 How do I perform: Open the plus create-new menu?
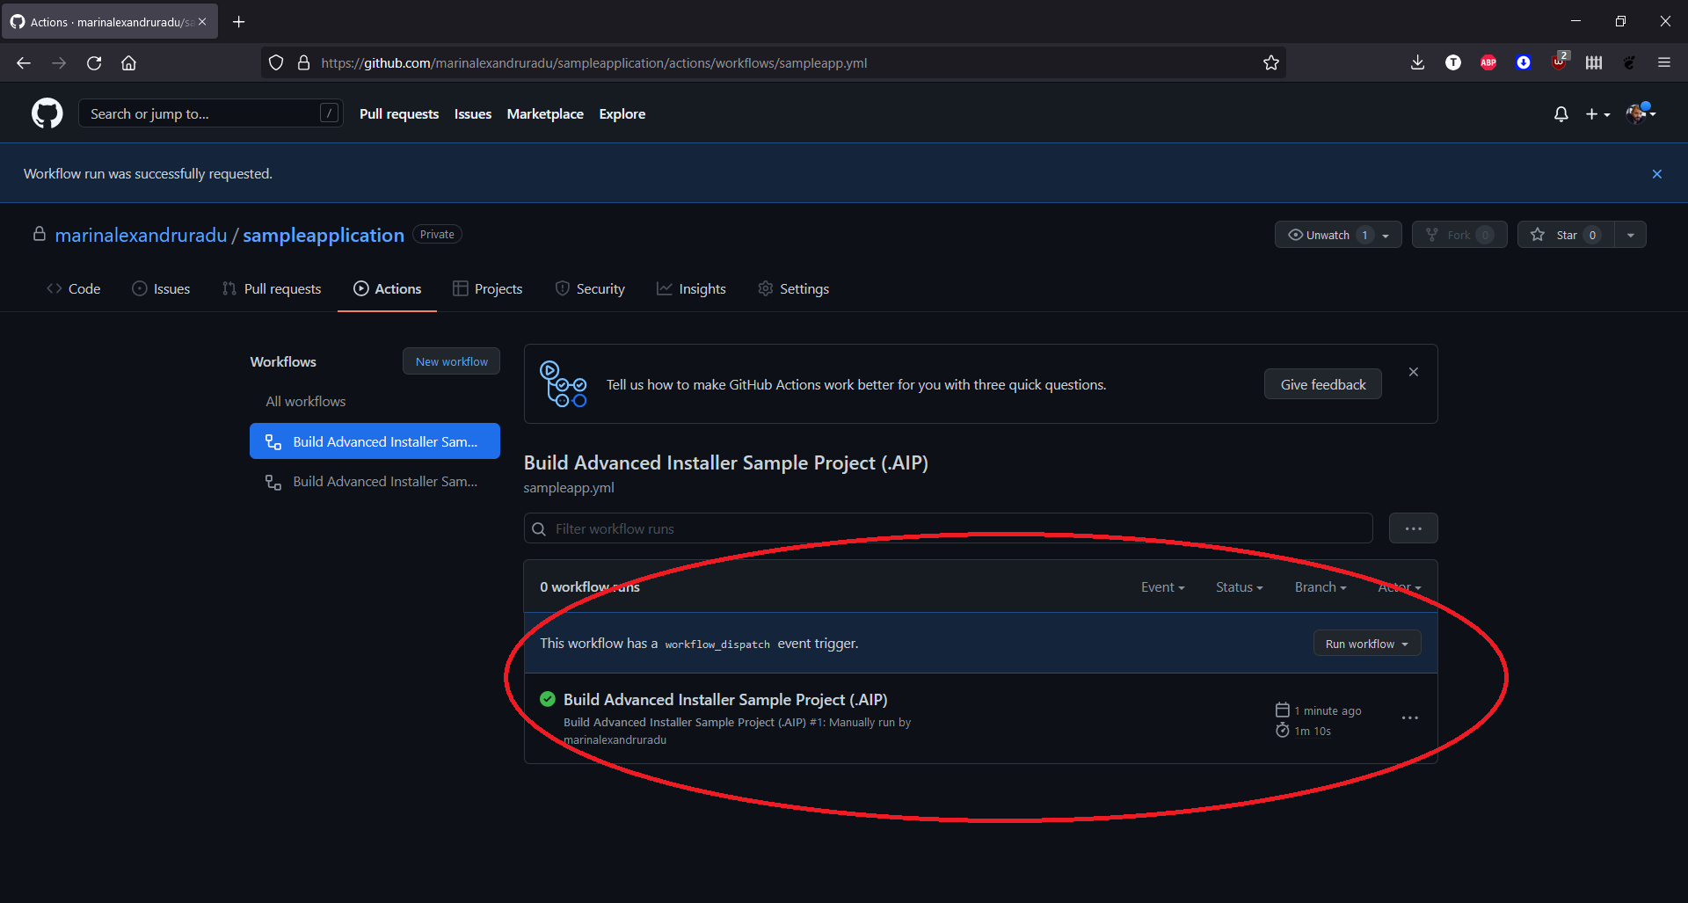[1597, 114]
